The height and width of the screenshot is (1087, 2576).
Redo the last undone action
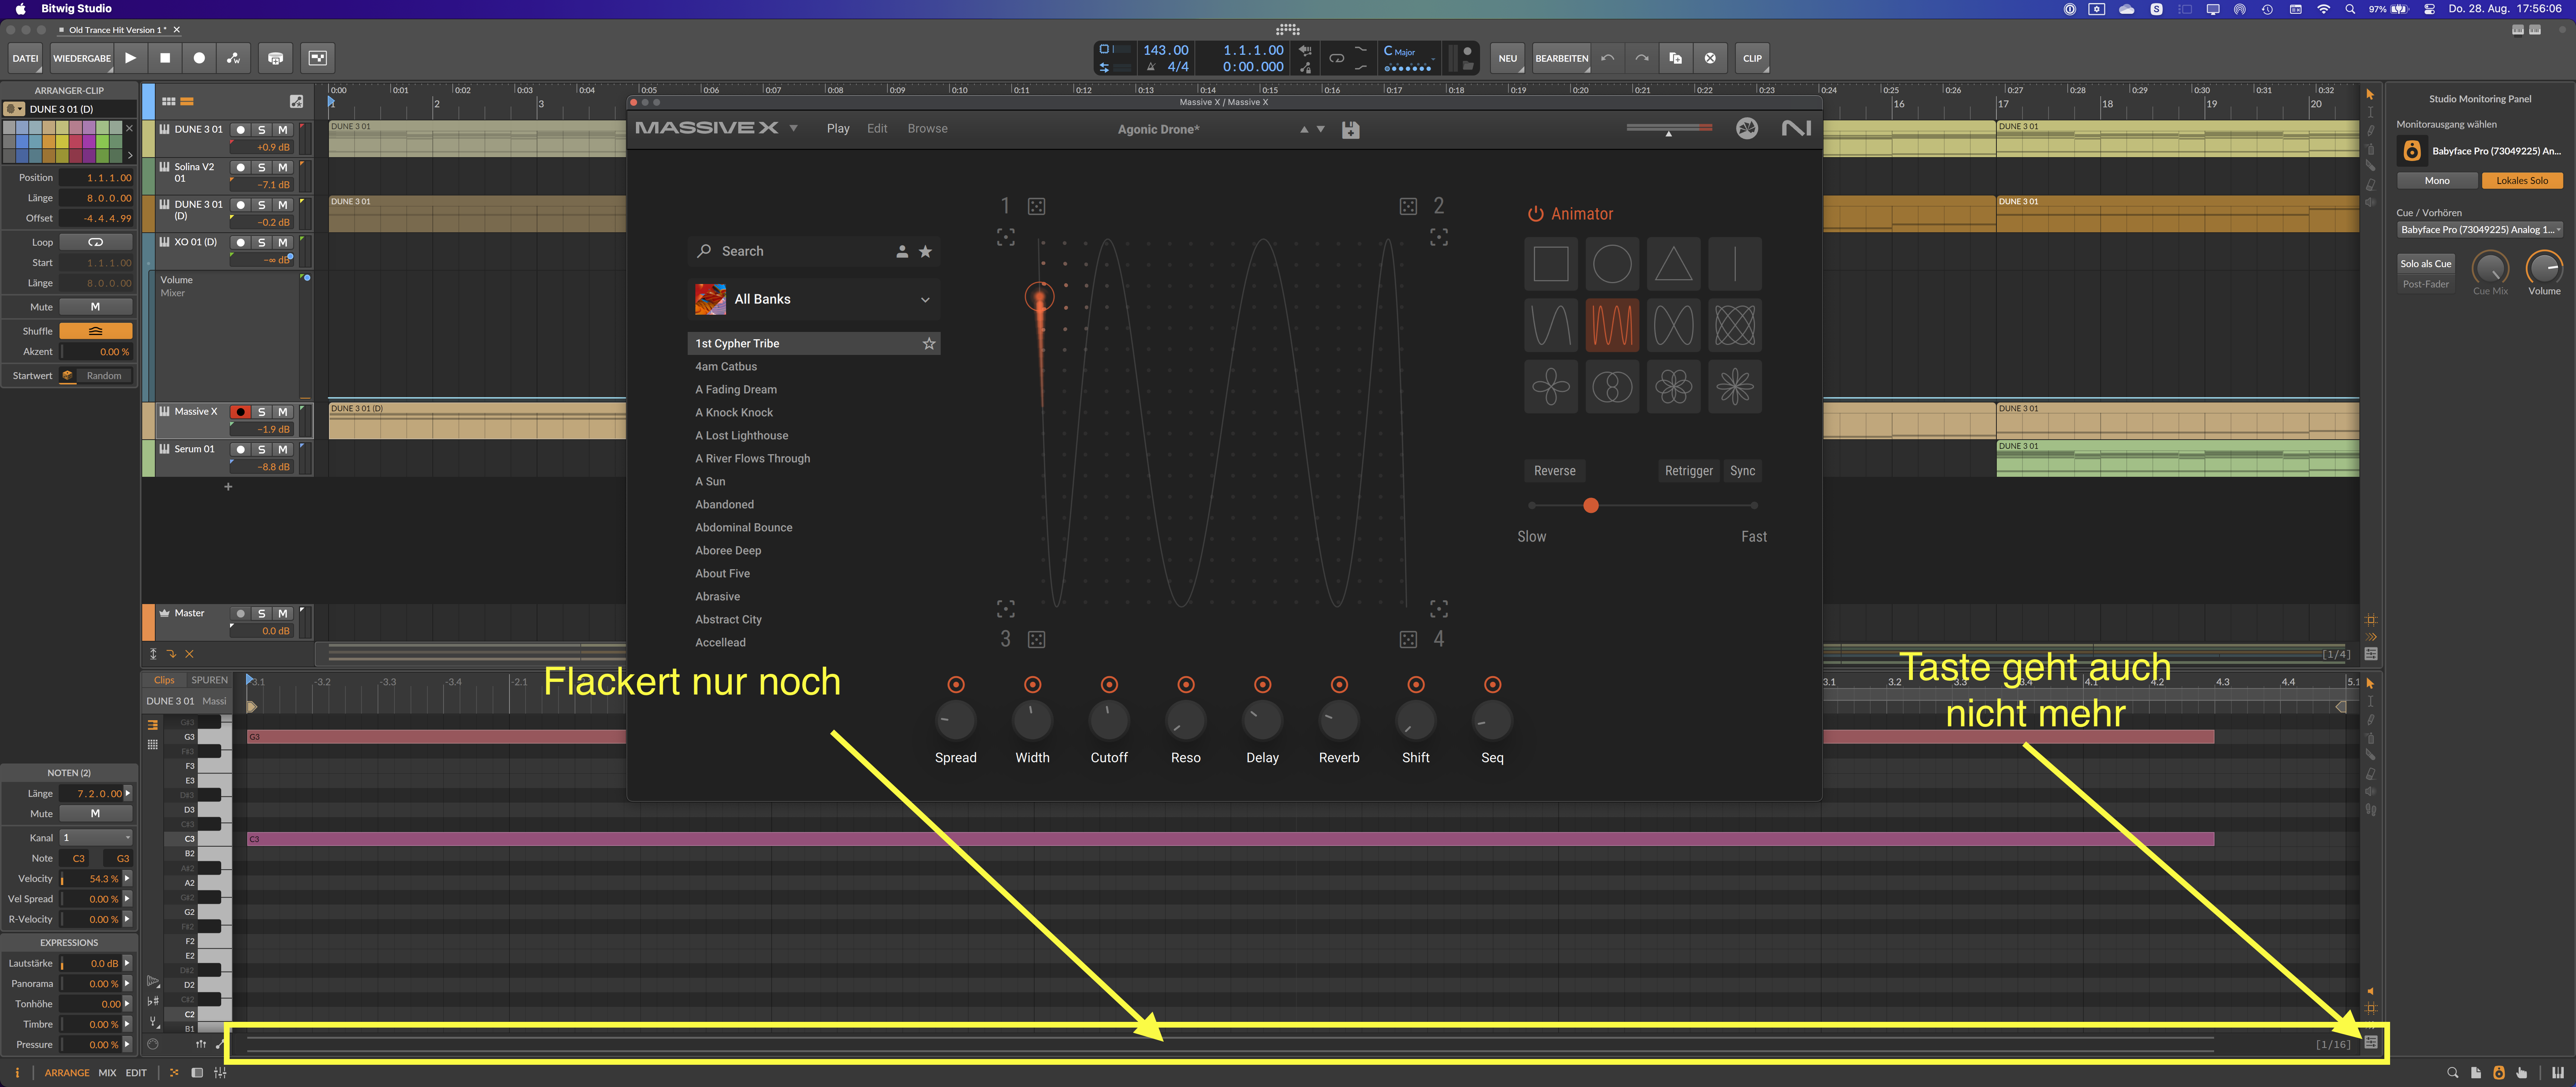[1642, 58]
